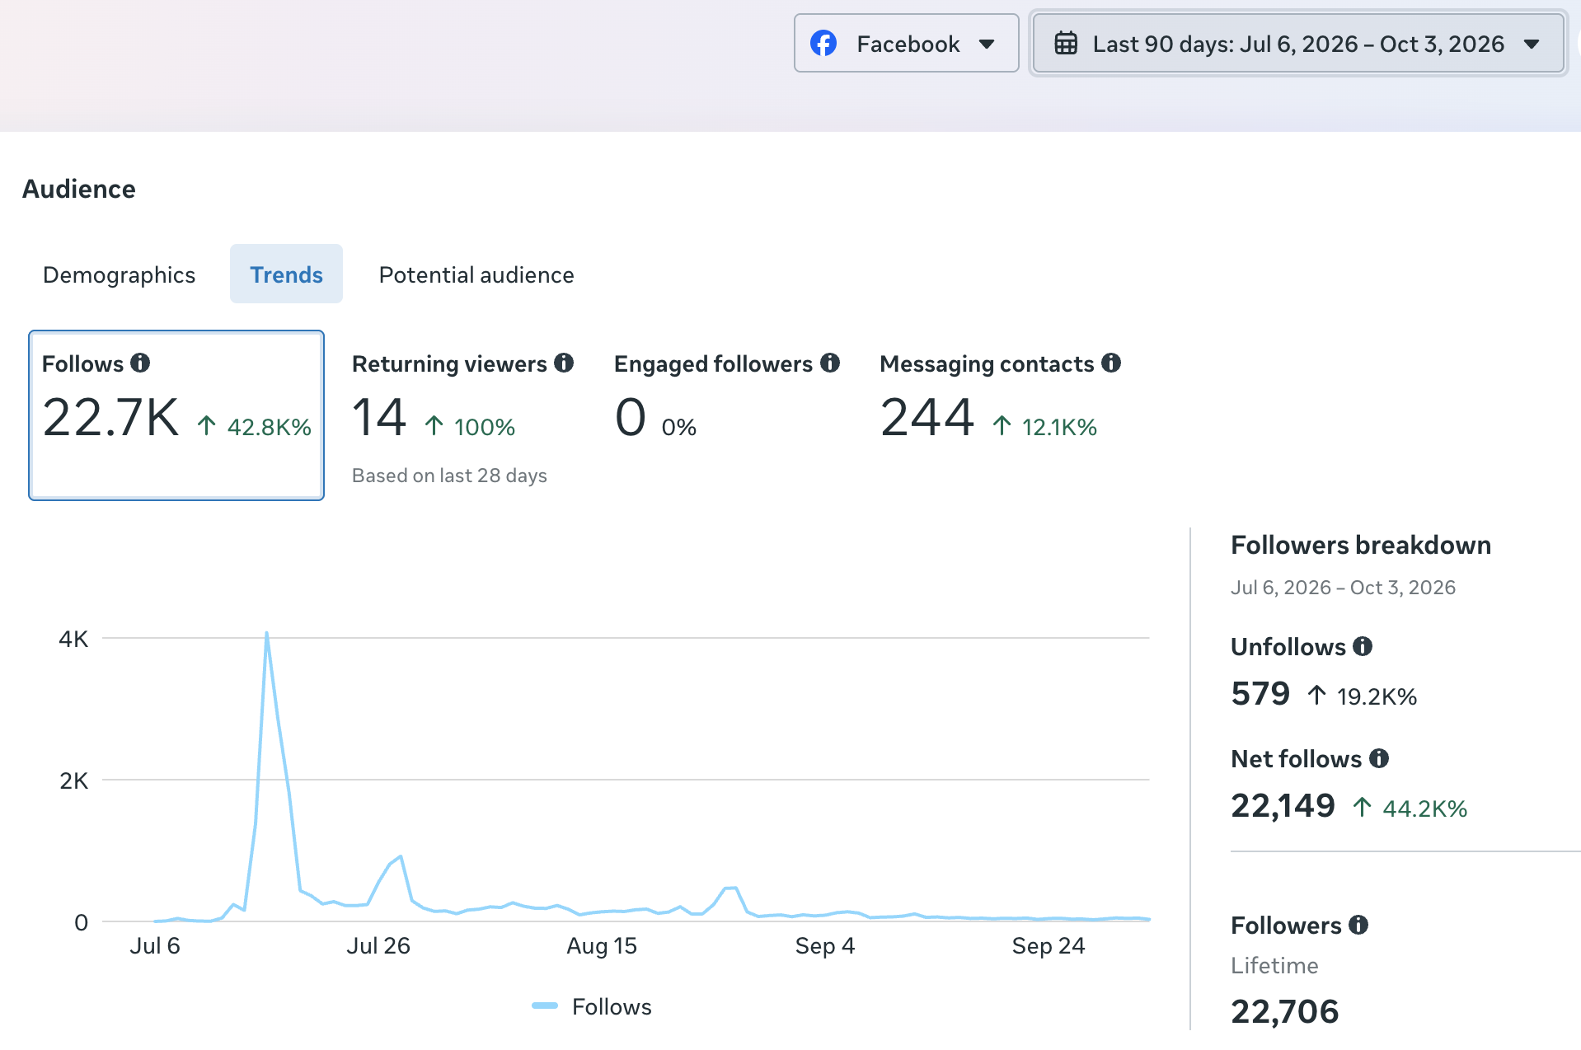
Task: Click the Facebook logo icon in platform selector
Action: point(823,43)
